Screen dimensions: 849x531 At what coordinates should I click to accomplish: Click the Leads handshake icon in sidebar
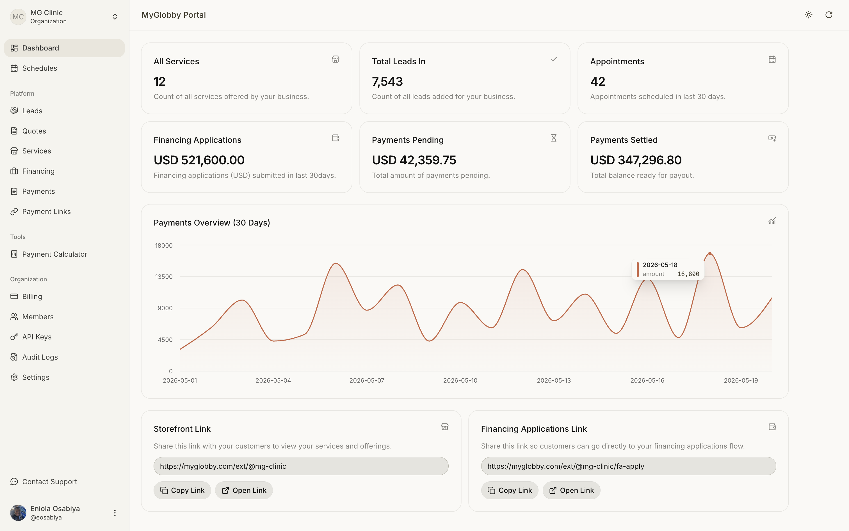point(14,111)
